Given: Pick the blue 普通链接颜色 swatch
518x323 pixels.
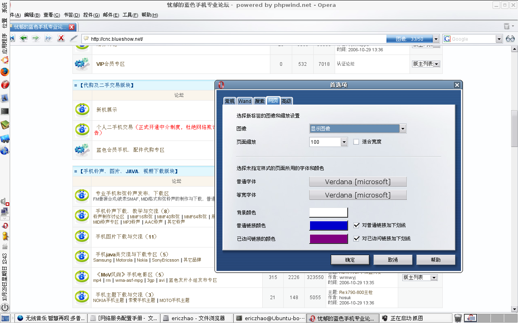Looking at the screenshot, I should [329, 226].
